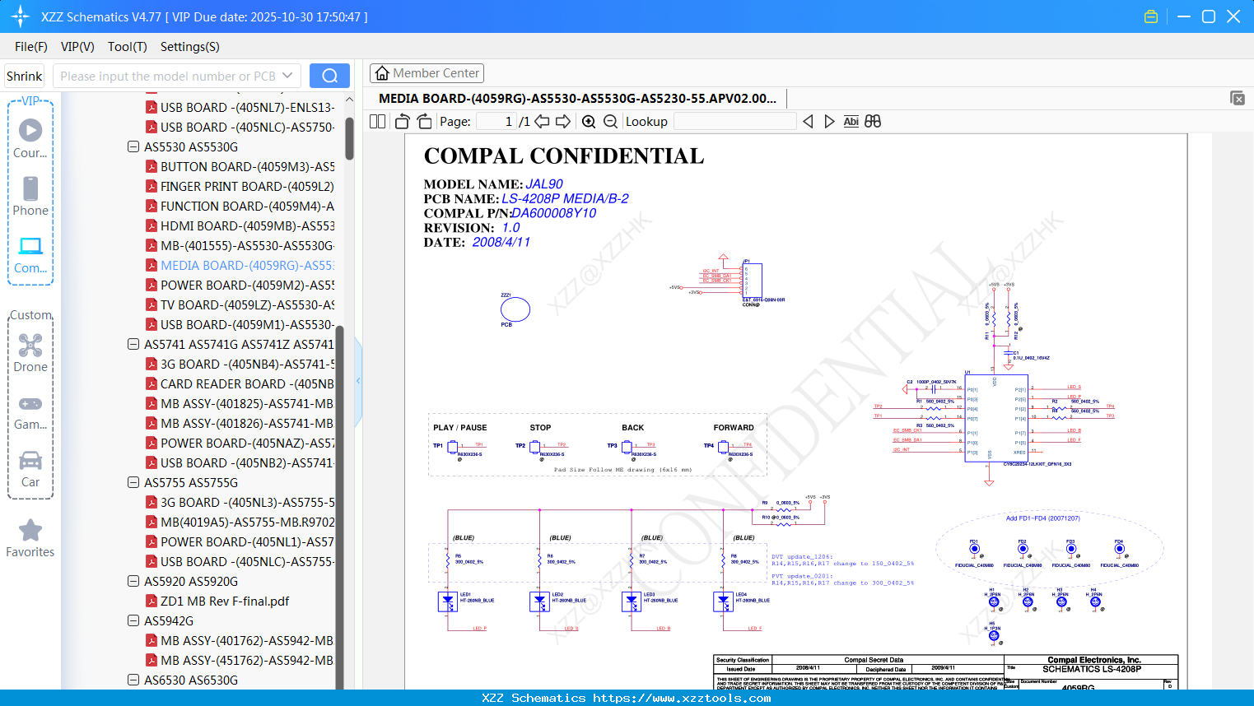
Task: Select the Computer sidebar category
Action: tap(30, 254)
